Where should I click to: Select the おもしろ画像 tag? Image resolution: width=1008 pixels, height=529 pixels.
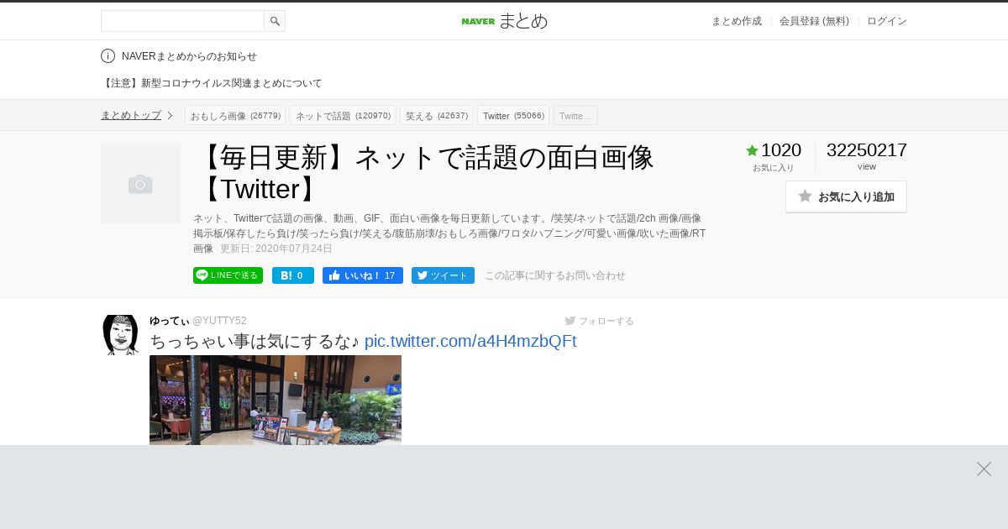235,115
